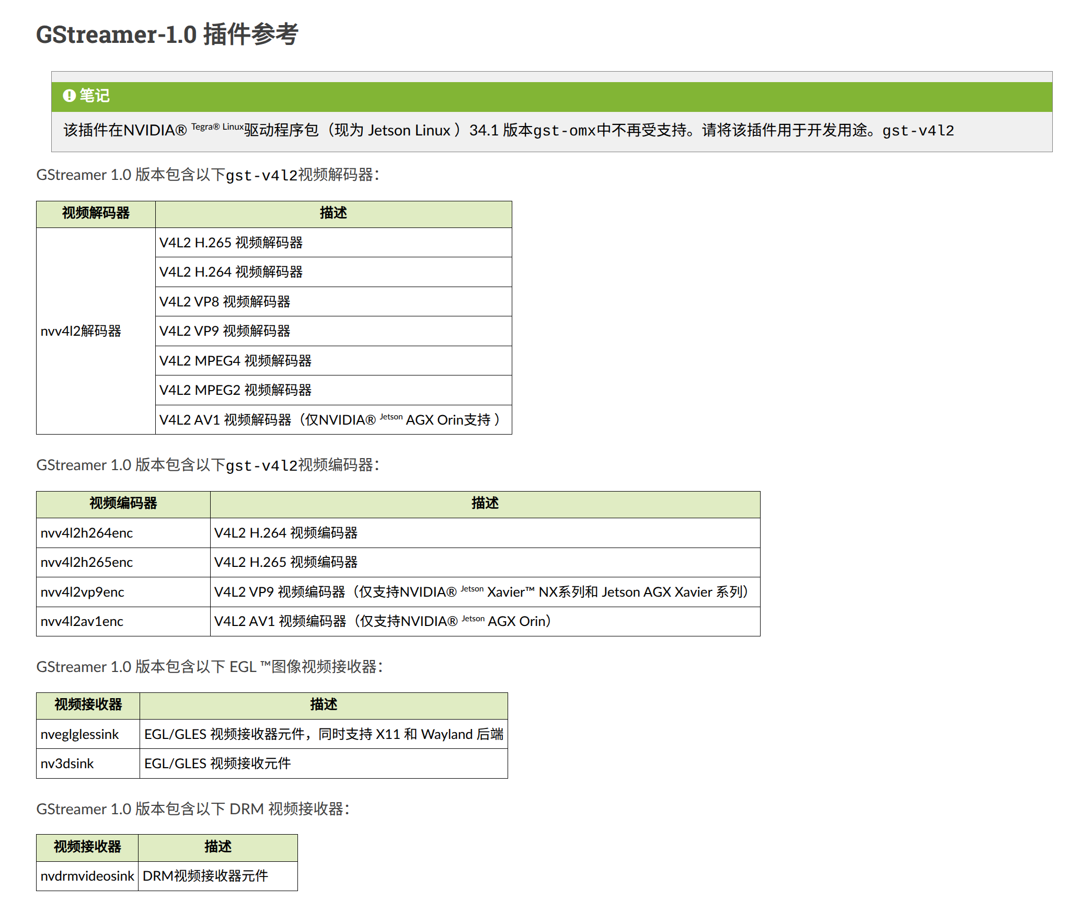Click the DRM视频接收器元件 description cell
Viewport: 1069px width, 900px height.
click(205, 876)
